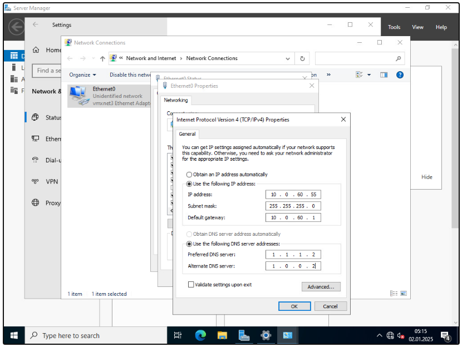Select 'Use the following IP address' radio
The width and height of the screenshot is (462, 347).
(189, 184)
